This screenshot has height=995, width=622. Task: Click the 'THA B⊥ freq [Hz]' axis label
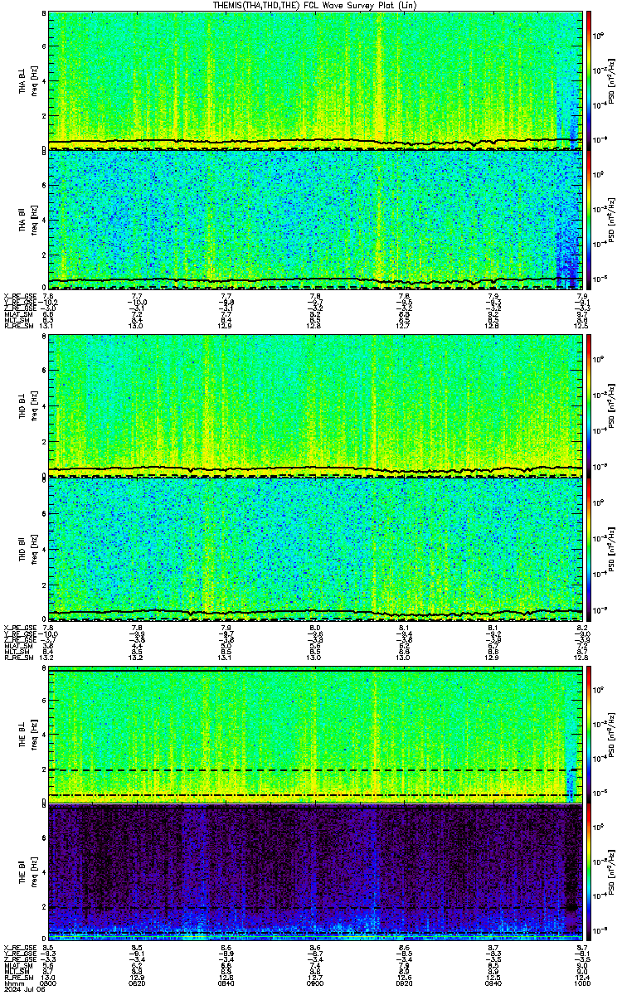coord(28,80)
